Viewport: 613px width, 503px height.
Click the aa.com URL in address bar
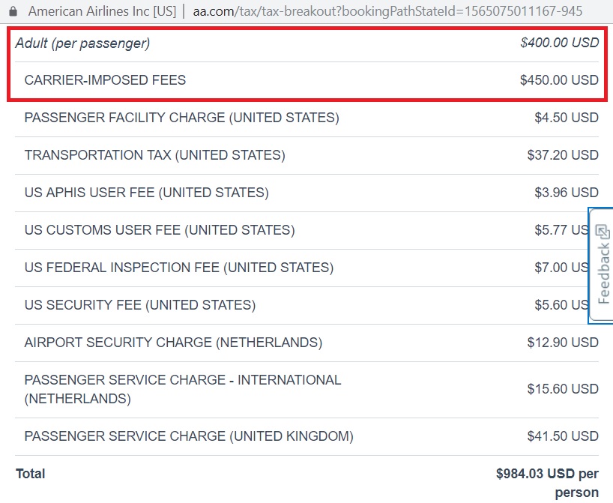click(x=387, y=12)
